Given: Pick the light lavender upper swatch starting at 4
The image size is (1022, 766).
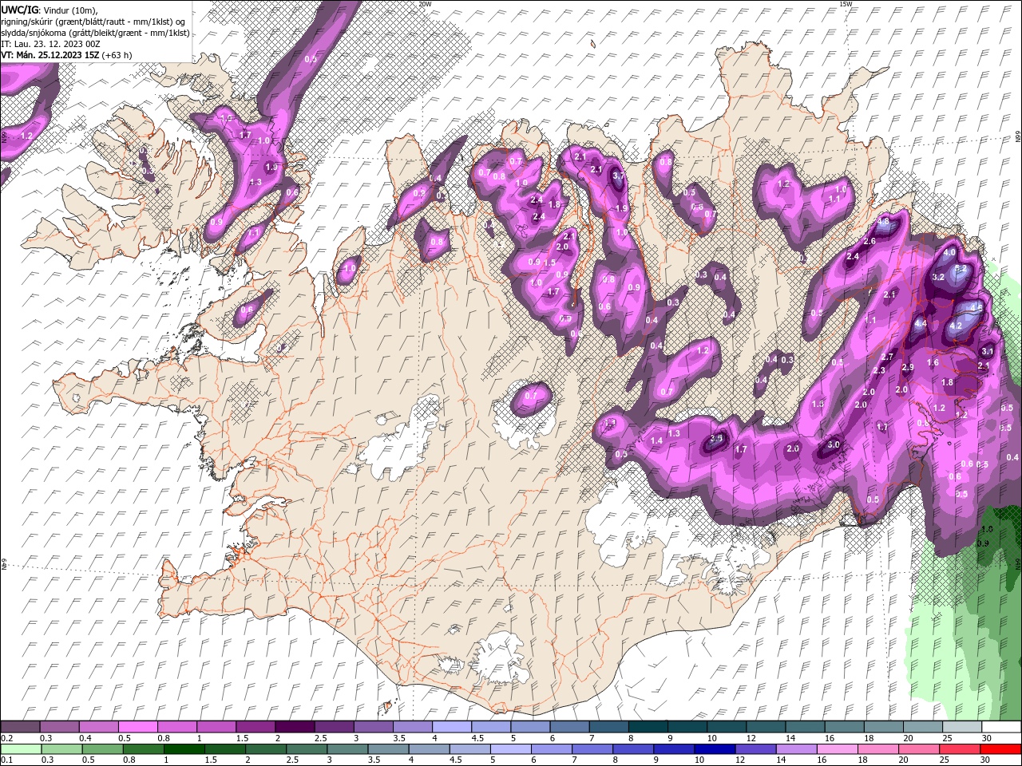Looking at the screenshot, I should 452,727.
